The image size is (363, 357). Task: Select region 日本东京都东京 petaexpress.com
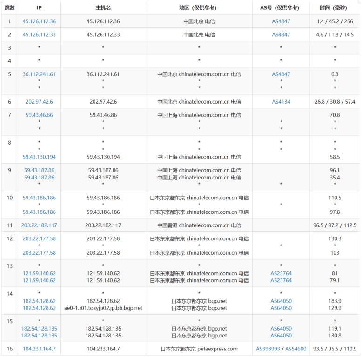tap(199, 349)
